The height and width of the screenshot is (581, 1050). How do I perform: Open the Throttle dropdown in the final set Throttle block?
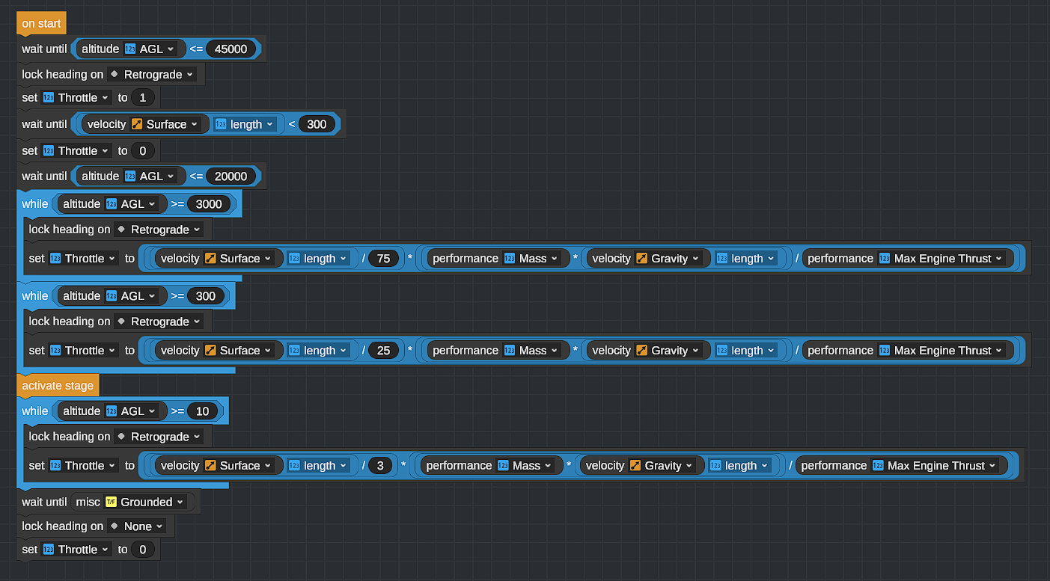(83, 550)
